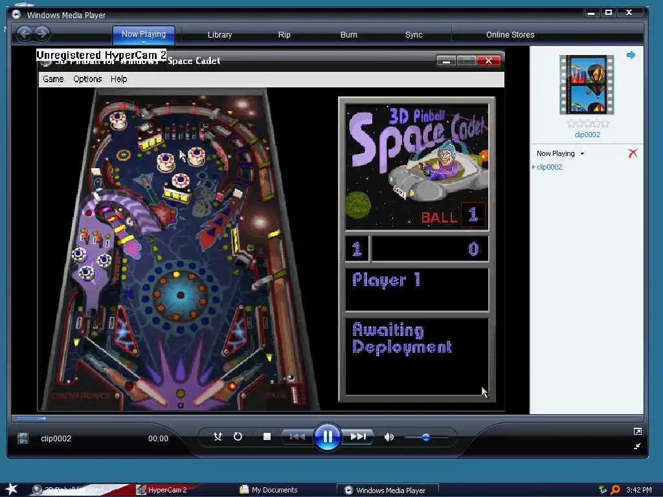Viewport: 663px width, 497px height.
Task: Click the clip0002 name in status area
Action: [x=56, y=439]
